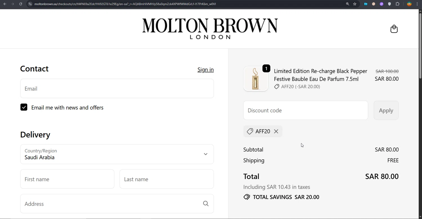The height and width of the screenshot is (219, 422).
Task: Focus the Email input field
Action: coord(117,89)
